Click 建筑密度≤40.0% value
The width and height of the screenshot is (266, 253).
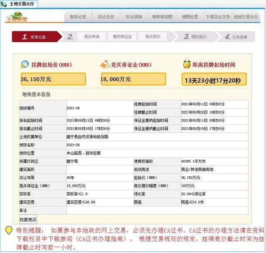81,202
